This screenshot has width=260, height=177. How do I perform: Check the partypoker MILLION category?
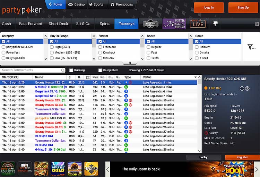coord(3,47)
